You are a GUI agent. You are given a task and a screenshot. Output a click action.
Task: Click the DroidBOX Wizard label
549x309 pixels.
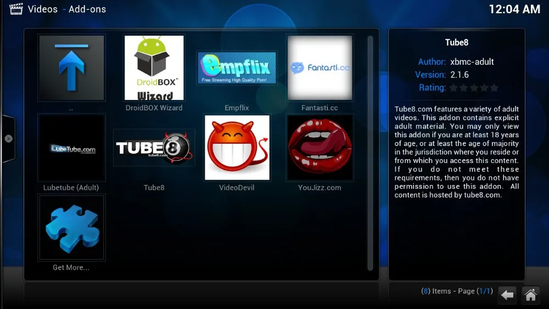tap(154, 108)
